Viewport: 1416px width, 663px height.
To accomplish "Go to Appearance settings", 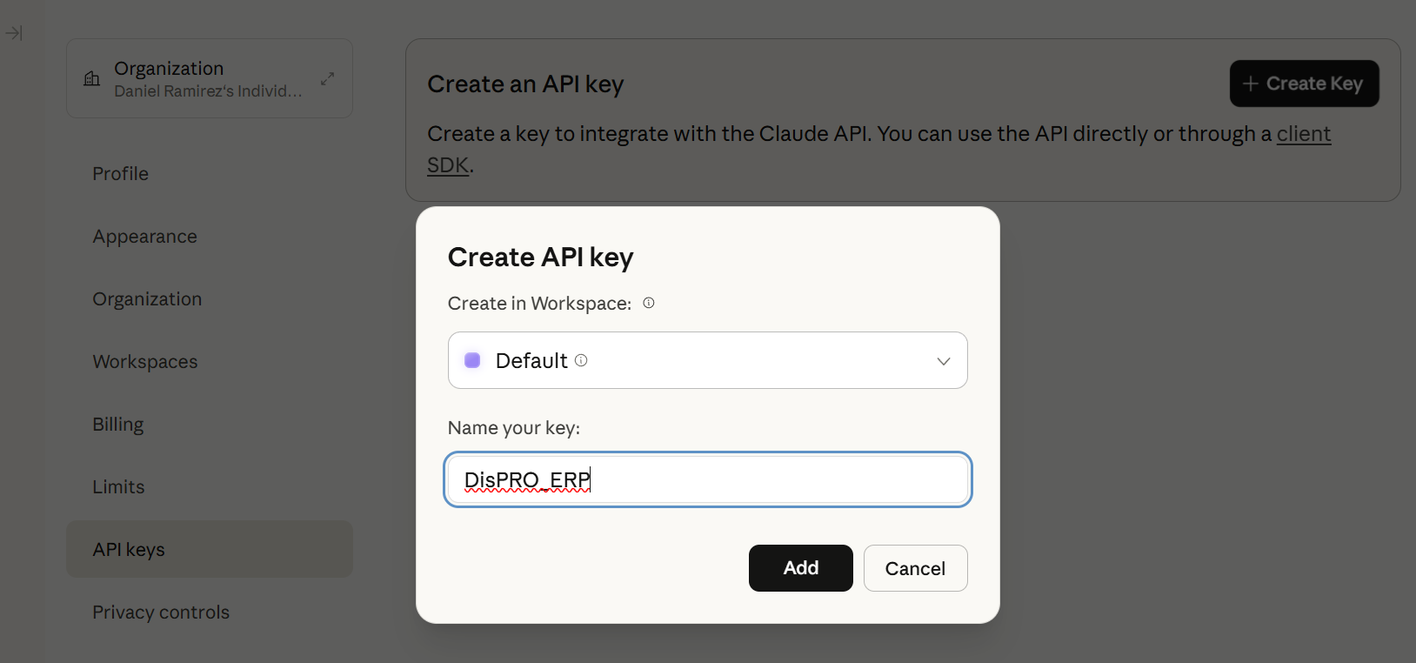I will (x=144, y=237).
